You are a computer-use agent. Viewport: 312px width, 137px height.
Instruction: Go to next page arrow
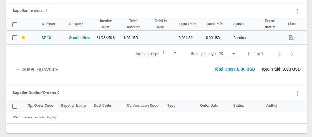[x=292, y=54]
